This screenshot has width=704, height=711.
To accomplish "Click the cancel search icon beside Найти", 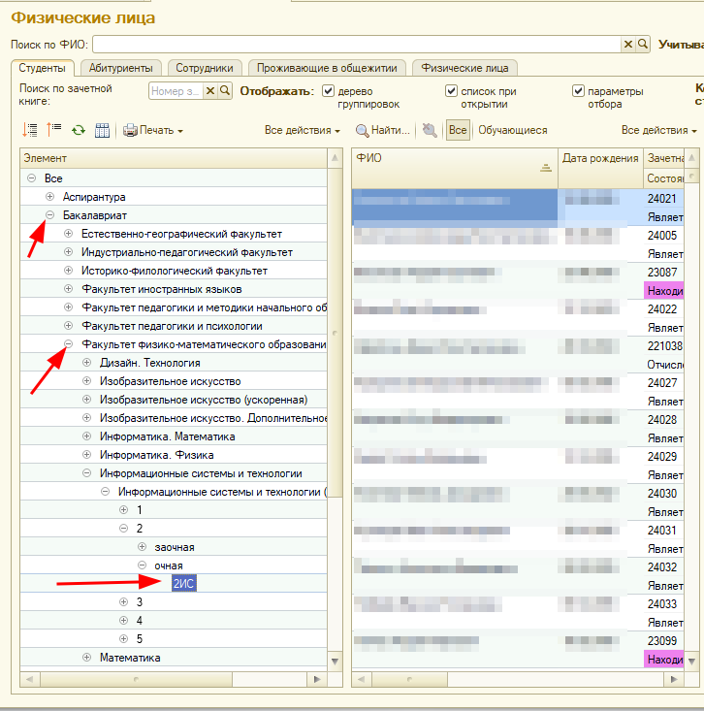I will click(x=430, y=130).
